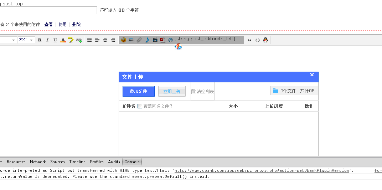
Task: Switch to the Network devtools tab
Action: pos(38,162)
